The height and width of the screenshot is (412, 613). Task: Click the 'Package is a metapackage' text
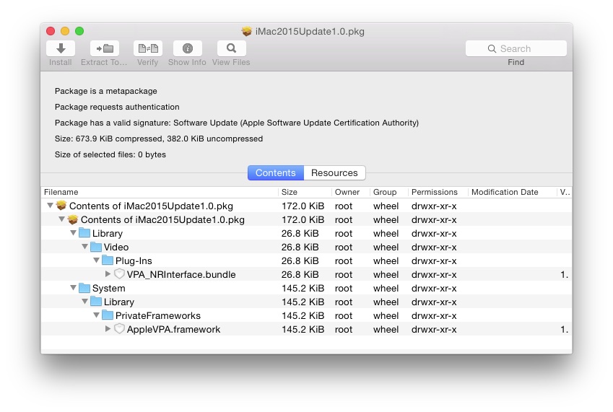(x=106, y=91)
